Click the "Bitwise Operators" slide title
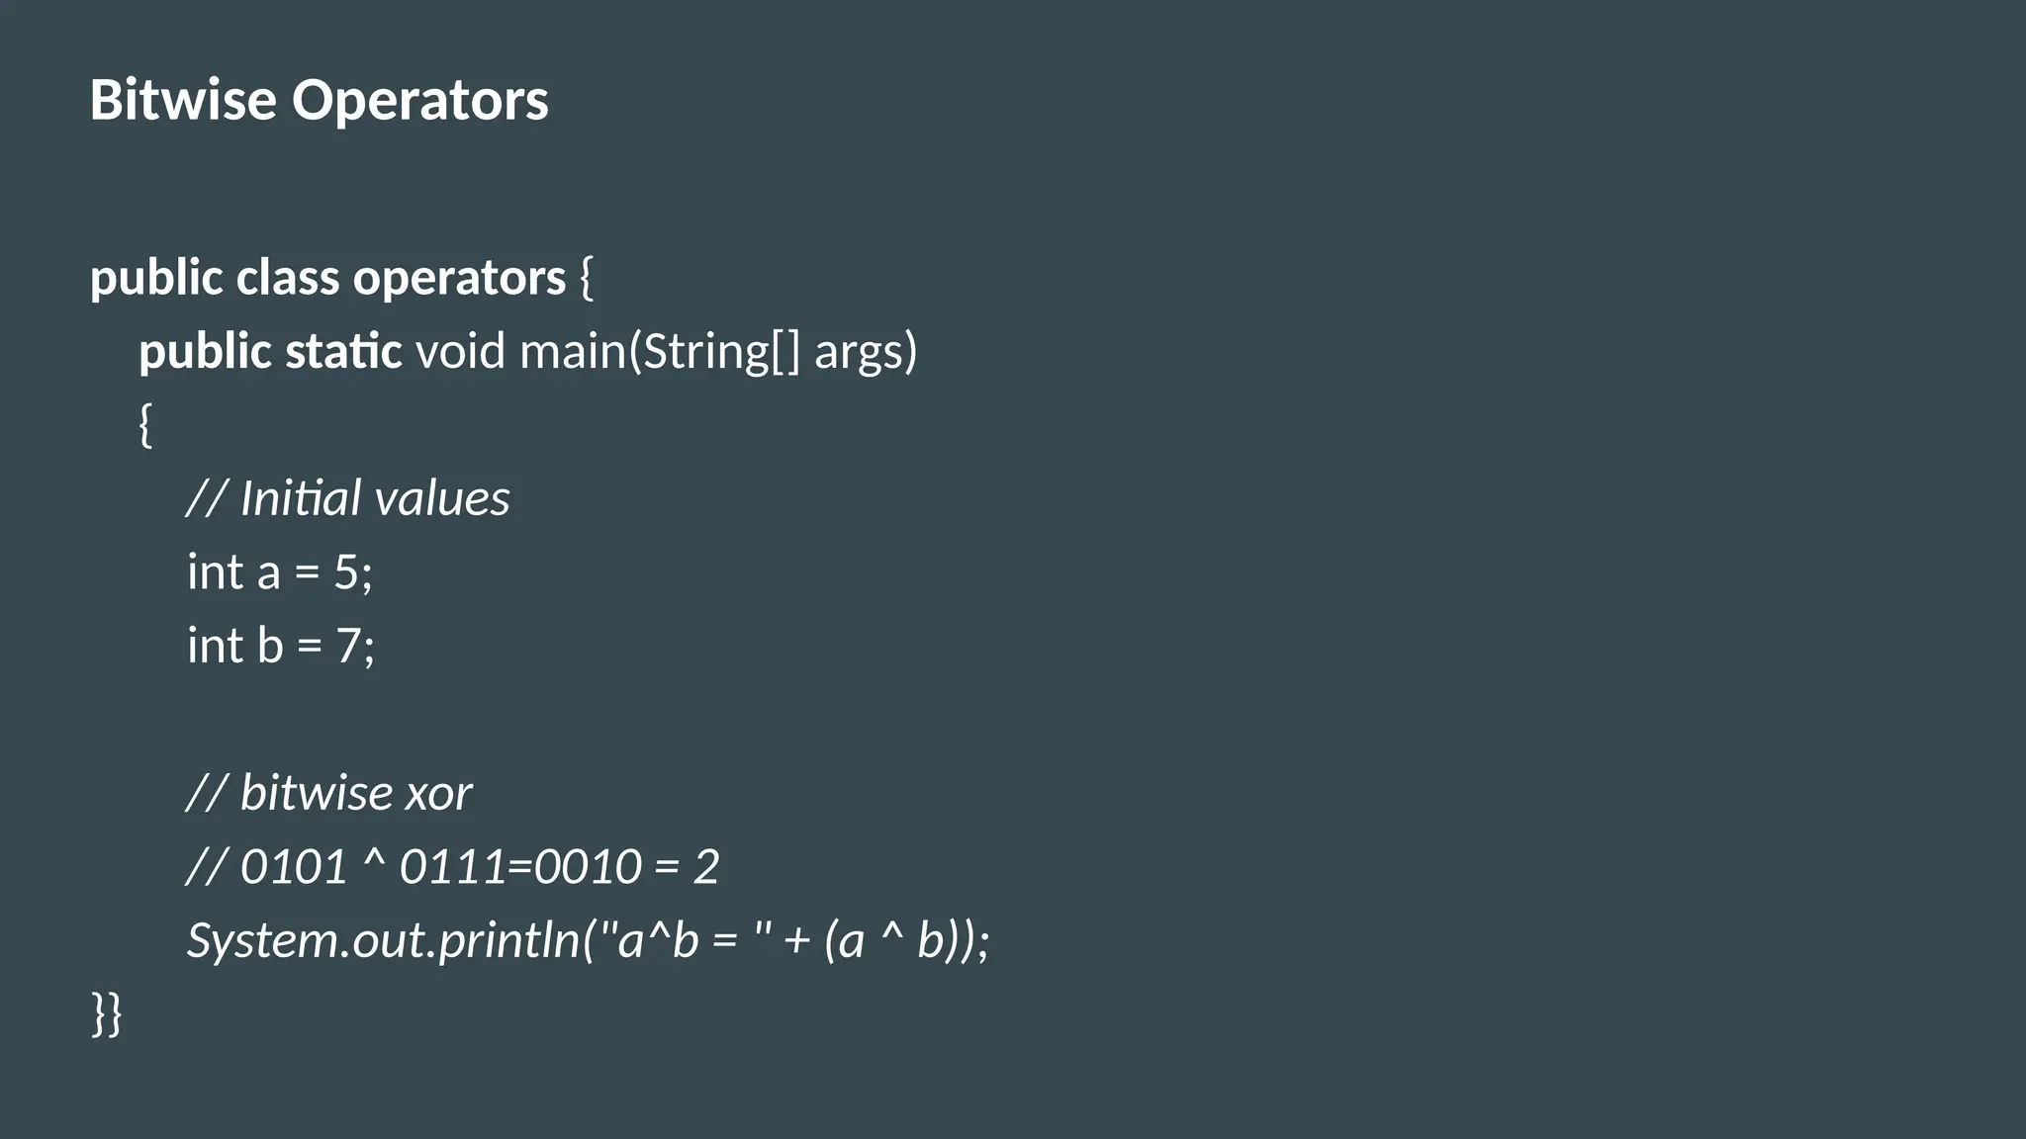 pos(319,100)
